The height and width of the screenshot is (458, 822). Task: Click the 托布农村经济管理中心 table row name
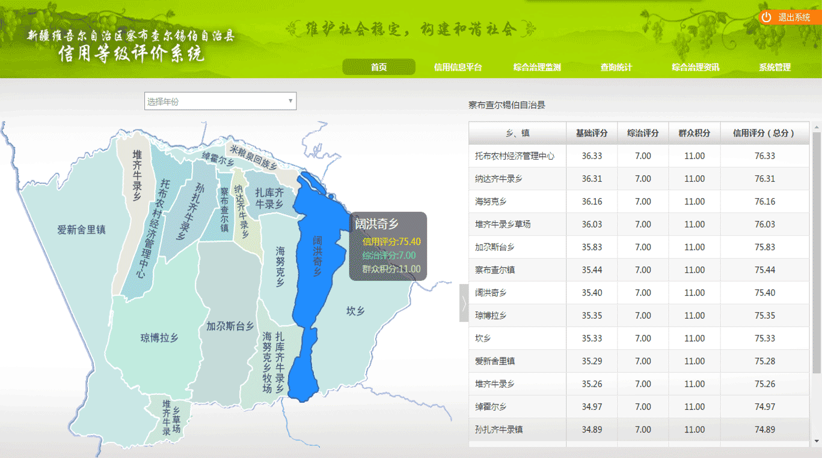pos(515,156)
